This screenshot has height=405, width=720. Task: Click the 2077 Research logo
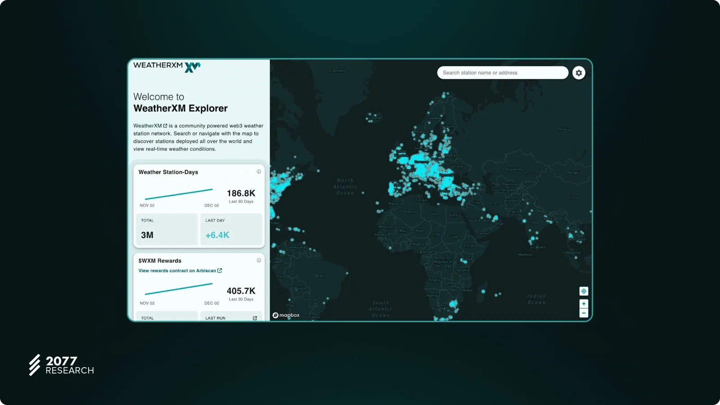(x=61, y=365)
